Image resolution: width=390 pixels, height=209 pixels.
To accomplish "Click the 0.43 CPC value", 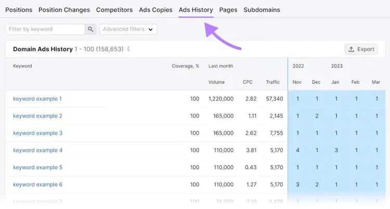I will point(251,168).
